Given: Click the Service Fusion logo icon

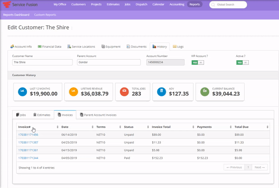Looking at the screenshot, I should click(x=7, y=5).
